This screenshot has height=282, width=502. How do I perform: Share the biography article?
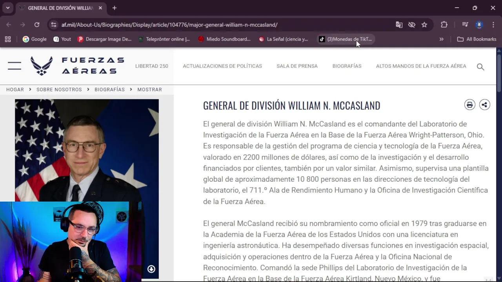(x=485, y=105)
